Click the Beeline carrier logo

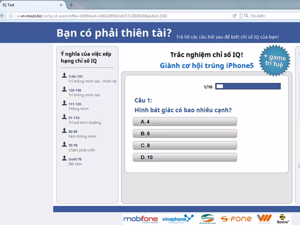[x=285, y=218]
